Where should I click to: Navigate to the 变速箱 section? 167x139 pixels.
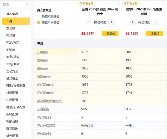(11, 50)
